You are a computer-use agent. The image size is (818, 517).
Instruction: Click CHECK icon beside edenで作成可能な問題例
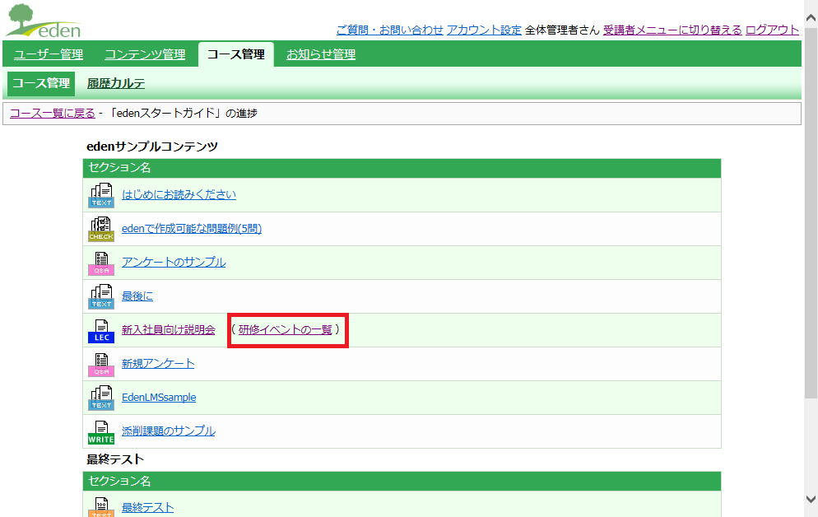click(x=101, y=229)
